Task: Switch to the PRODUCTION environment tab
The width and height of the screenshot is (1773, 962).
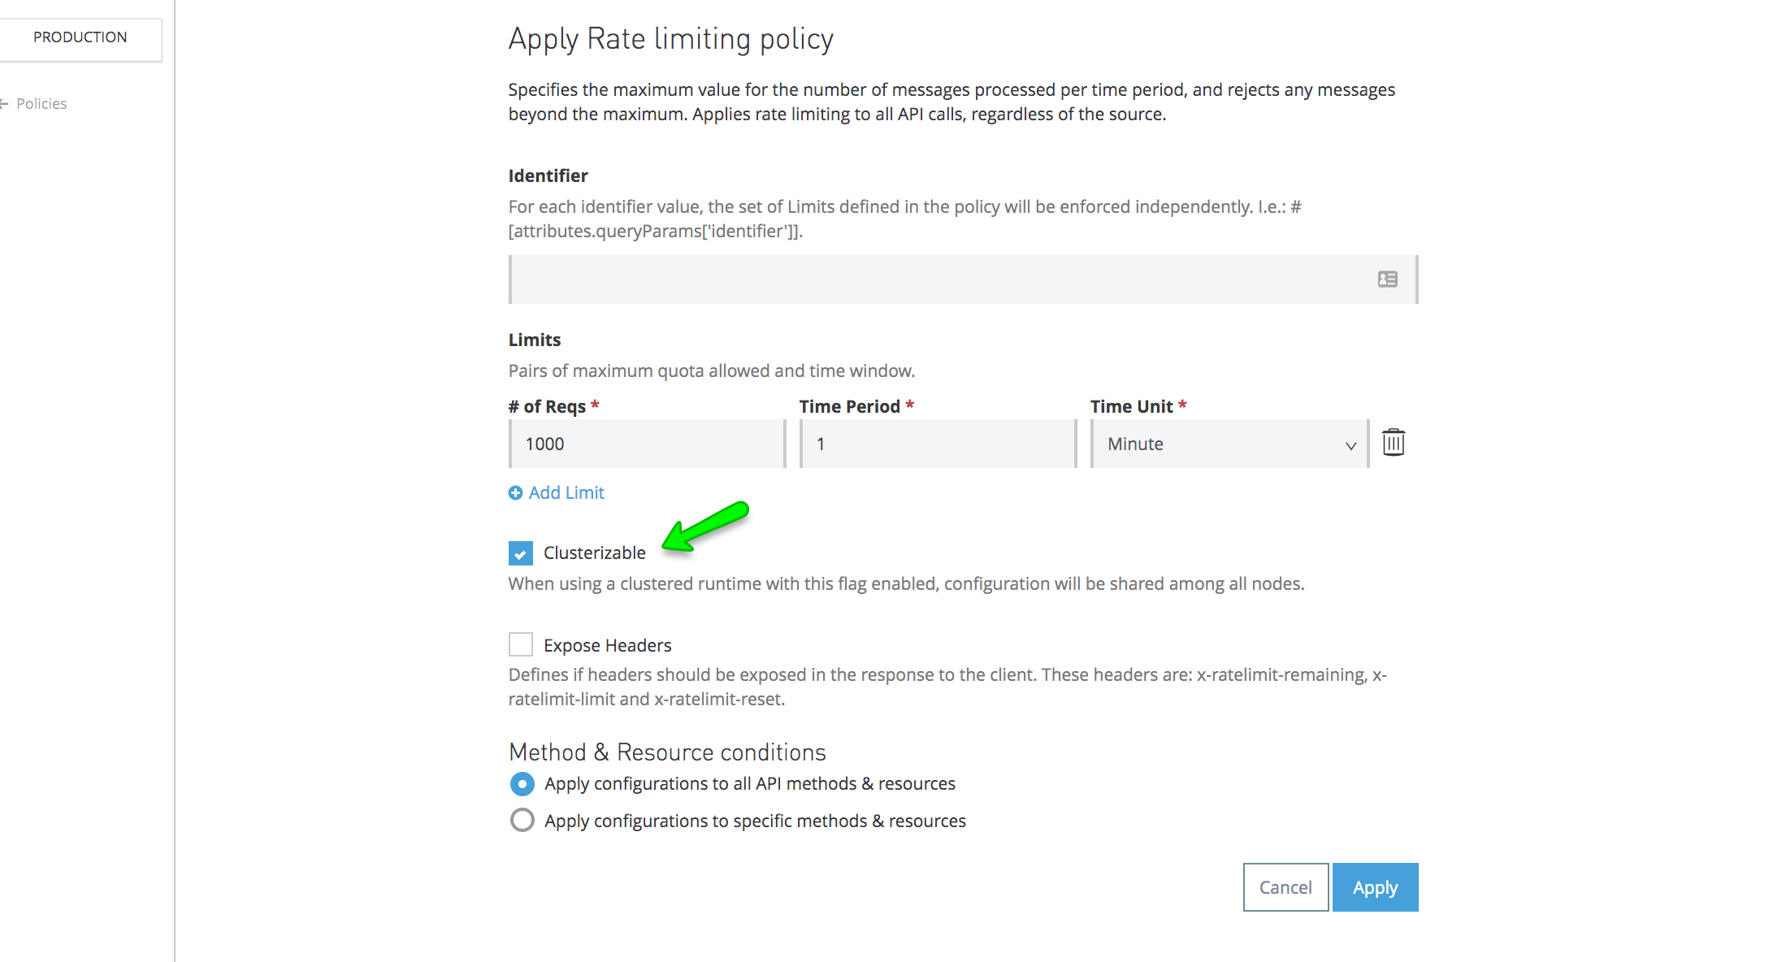Action: click(80, 37)
